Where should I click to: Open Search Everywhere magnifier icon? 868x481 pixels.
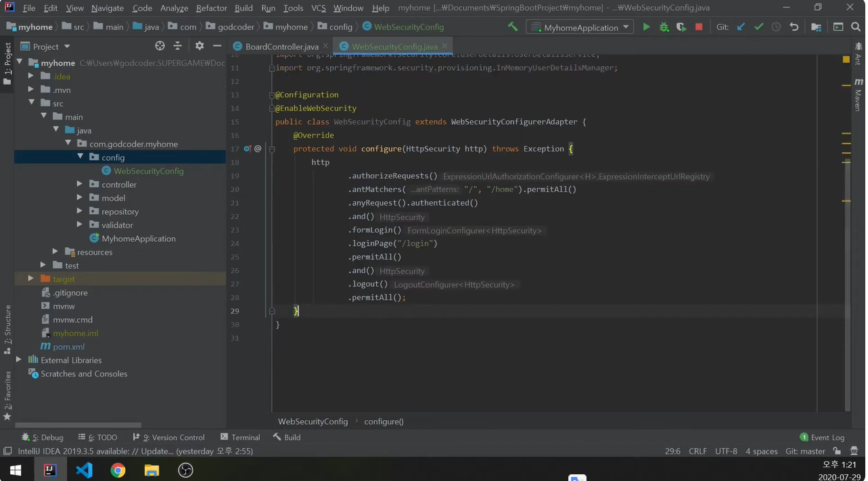(856, 27)
